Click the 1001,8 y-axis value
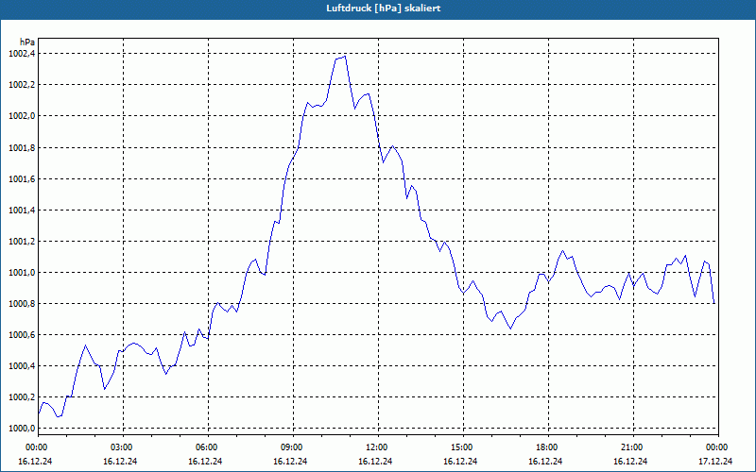756x472 pixels. (22, 148)
